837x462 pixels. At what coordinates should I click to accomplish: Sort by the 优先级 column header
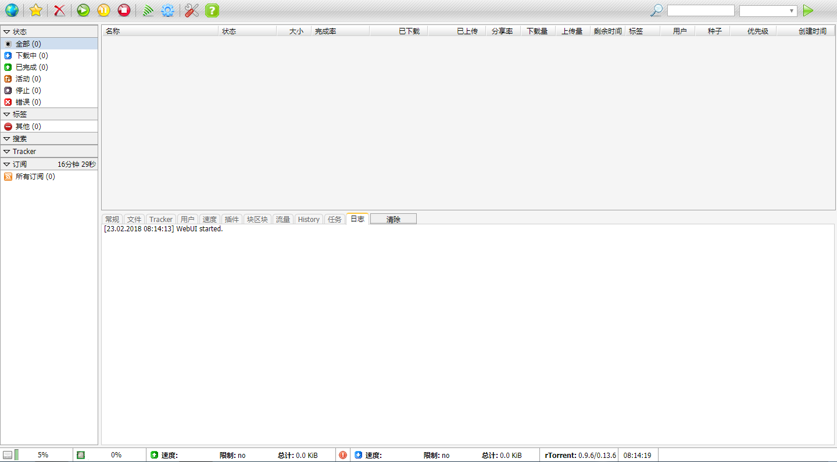pyautogui.click(x=753, y=31)
